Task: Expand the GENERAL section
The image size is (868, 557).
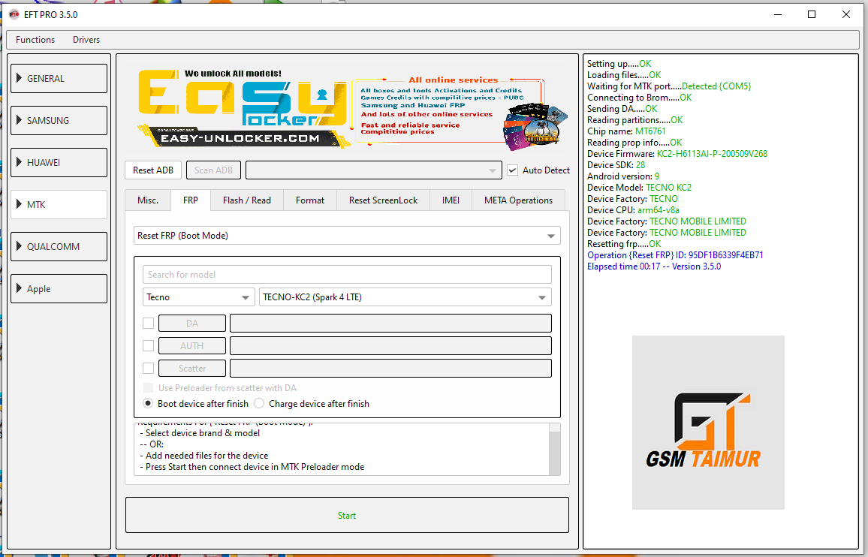Action: tap(59, 79)
